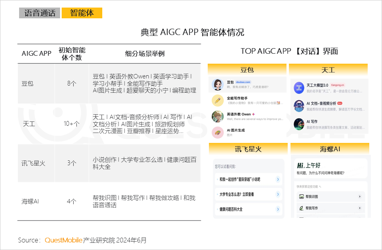Open the 英语外教 Owen chat entry
The width and height of the screenshot is (382, 250).
pyautogui.click(x=247, y=117)
